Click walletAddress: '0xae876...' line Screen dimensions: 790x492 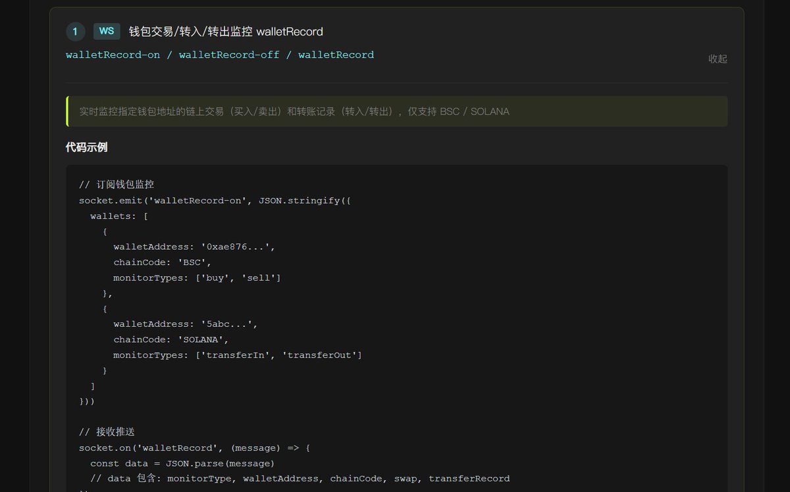pos(194,247)
